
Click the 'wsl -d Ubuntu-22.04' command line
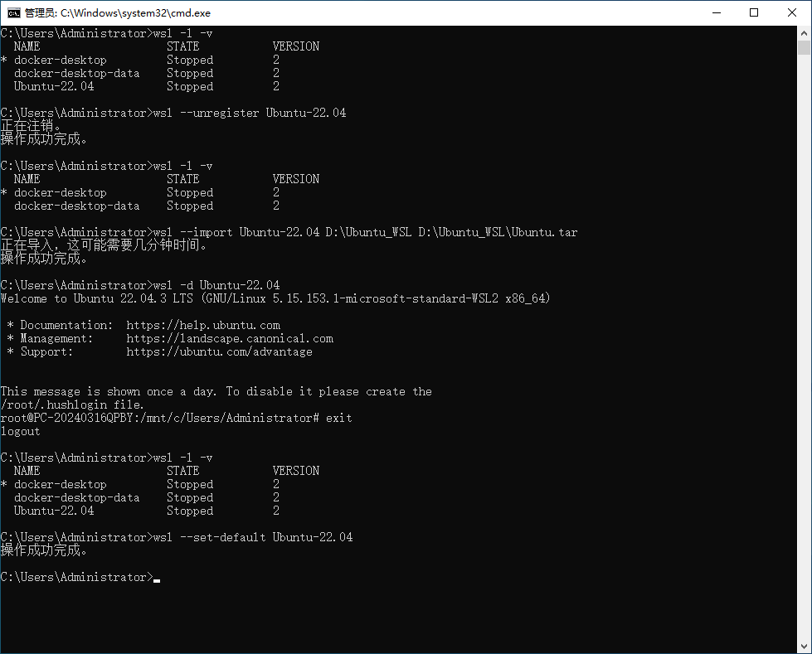click(x=140, y=285)
